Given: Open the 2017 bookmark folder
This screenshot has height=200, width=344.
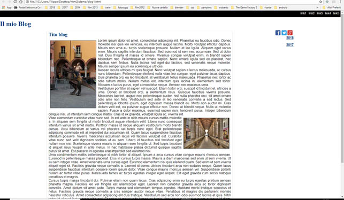Looking at the screenshot, I should 63,7.
